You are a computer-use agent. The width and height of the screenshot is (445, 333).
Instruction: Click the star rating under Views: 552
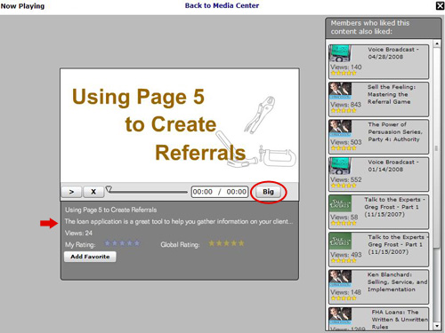point(344,186)
